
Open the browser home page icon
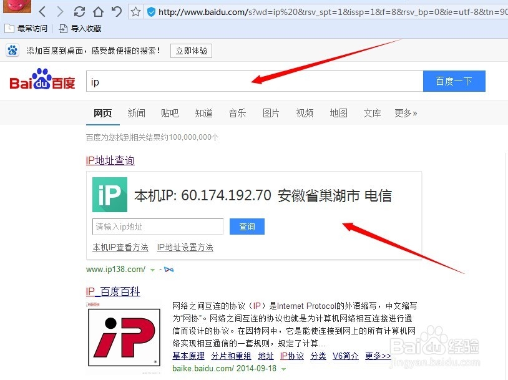point(98,11)
